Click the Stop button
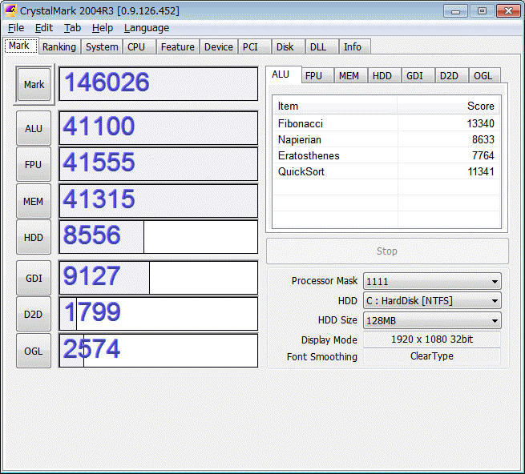525x474 pixels. (387, 251)
